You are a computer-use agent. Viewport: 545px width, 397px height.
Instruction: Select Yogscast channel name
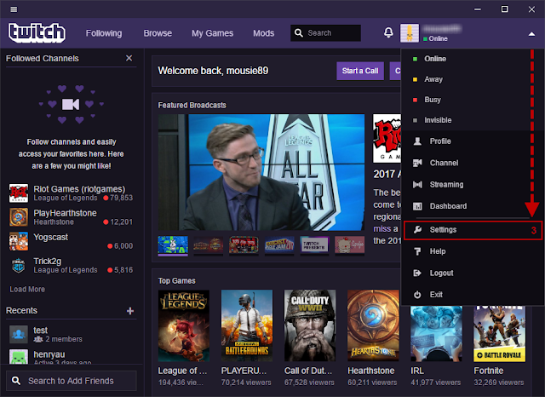click(51, 237)
